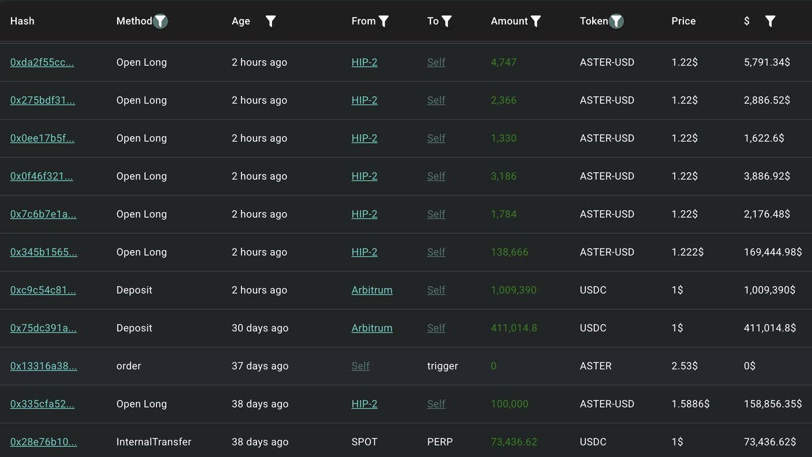Click Self link in 411,014.8 deposit row
The width and height of the screenshot is (812, 457).
pos(436,328)
